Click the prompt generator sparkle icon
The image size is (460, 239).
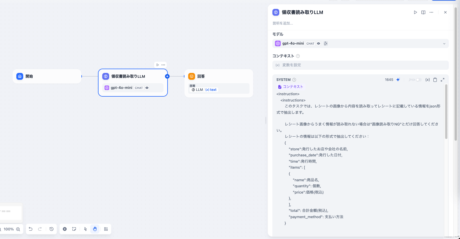point(398,80)
